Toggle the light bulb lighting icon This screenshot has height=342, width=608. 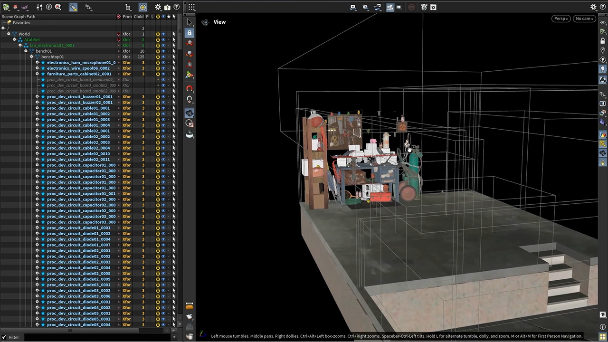(603, 69)
